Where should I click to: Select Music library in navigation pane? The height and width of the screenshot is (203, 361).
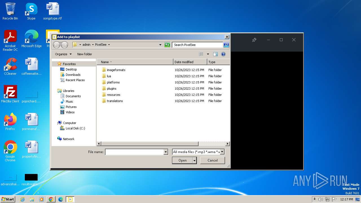tap(69, 101)
